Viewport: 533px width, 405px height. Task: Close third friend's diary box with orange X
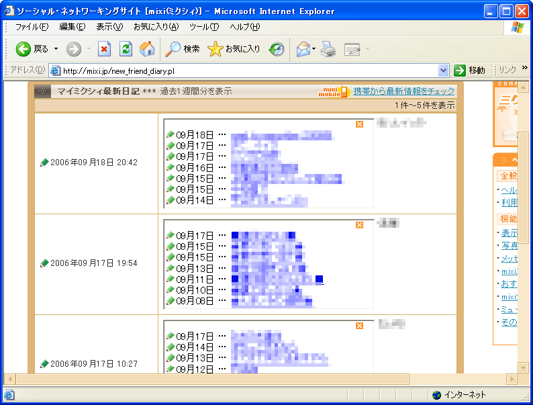pyautogui.click(x=359, y=326)
